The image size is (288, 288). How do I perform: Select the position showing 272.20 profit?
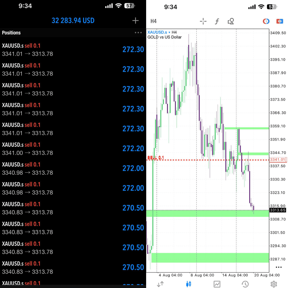pyautogui.click(x=73, y=149)
